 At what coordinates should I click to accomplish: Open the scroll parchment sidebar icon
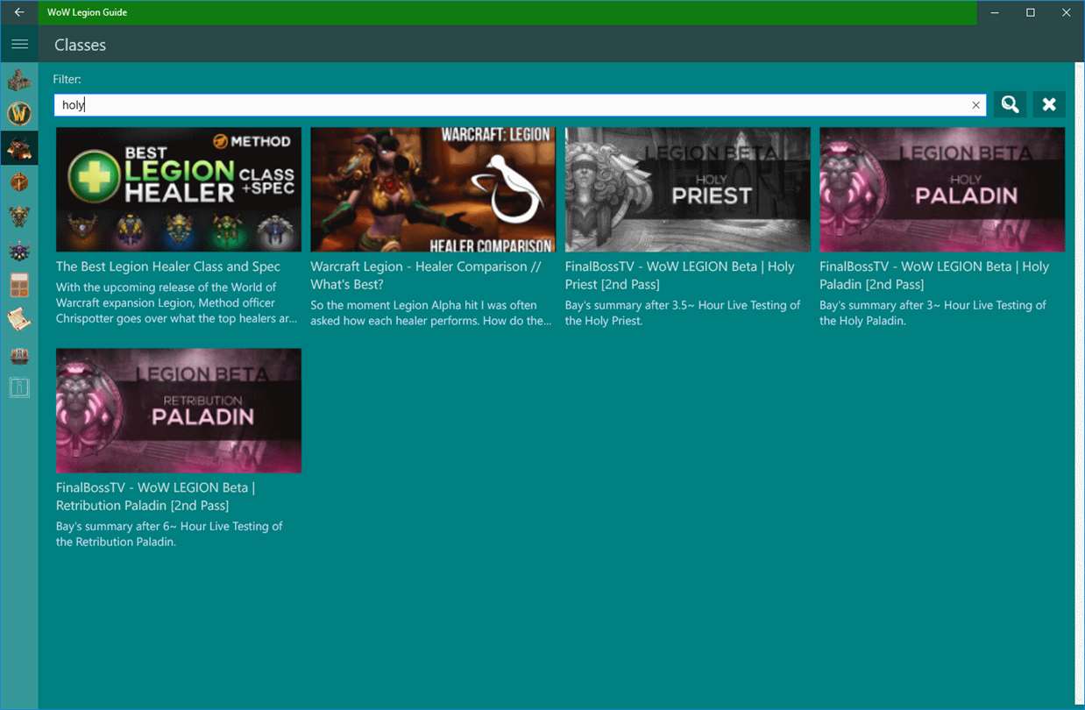(x=19, y=320)
